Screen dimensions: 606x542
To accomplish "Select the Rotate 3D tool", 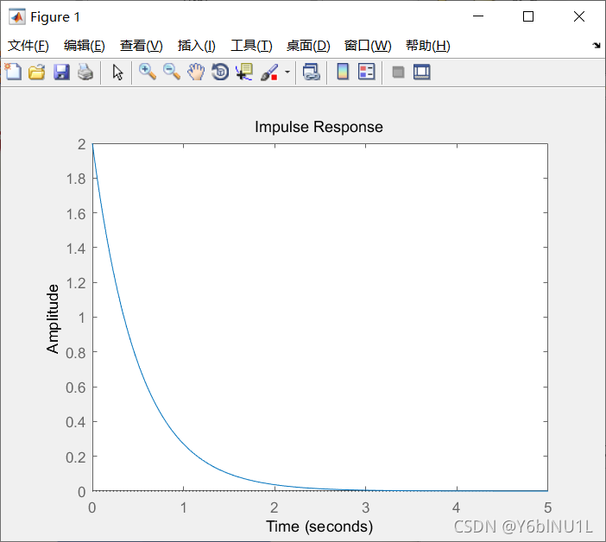I will pyautogui.click(x=220, y=72).
